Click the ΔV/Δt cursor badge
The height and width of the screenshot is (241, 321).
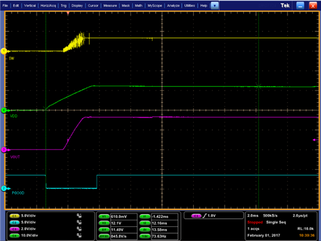[104, 237]
